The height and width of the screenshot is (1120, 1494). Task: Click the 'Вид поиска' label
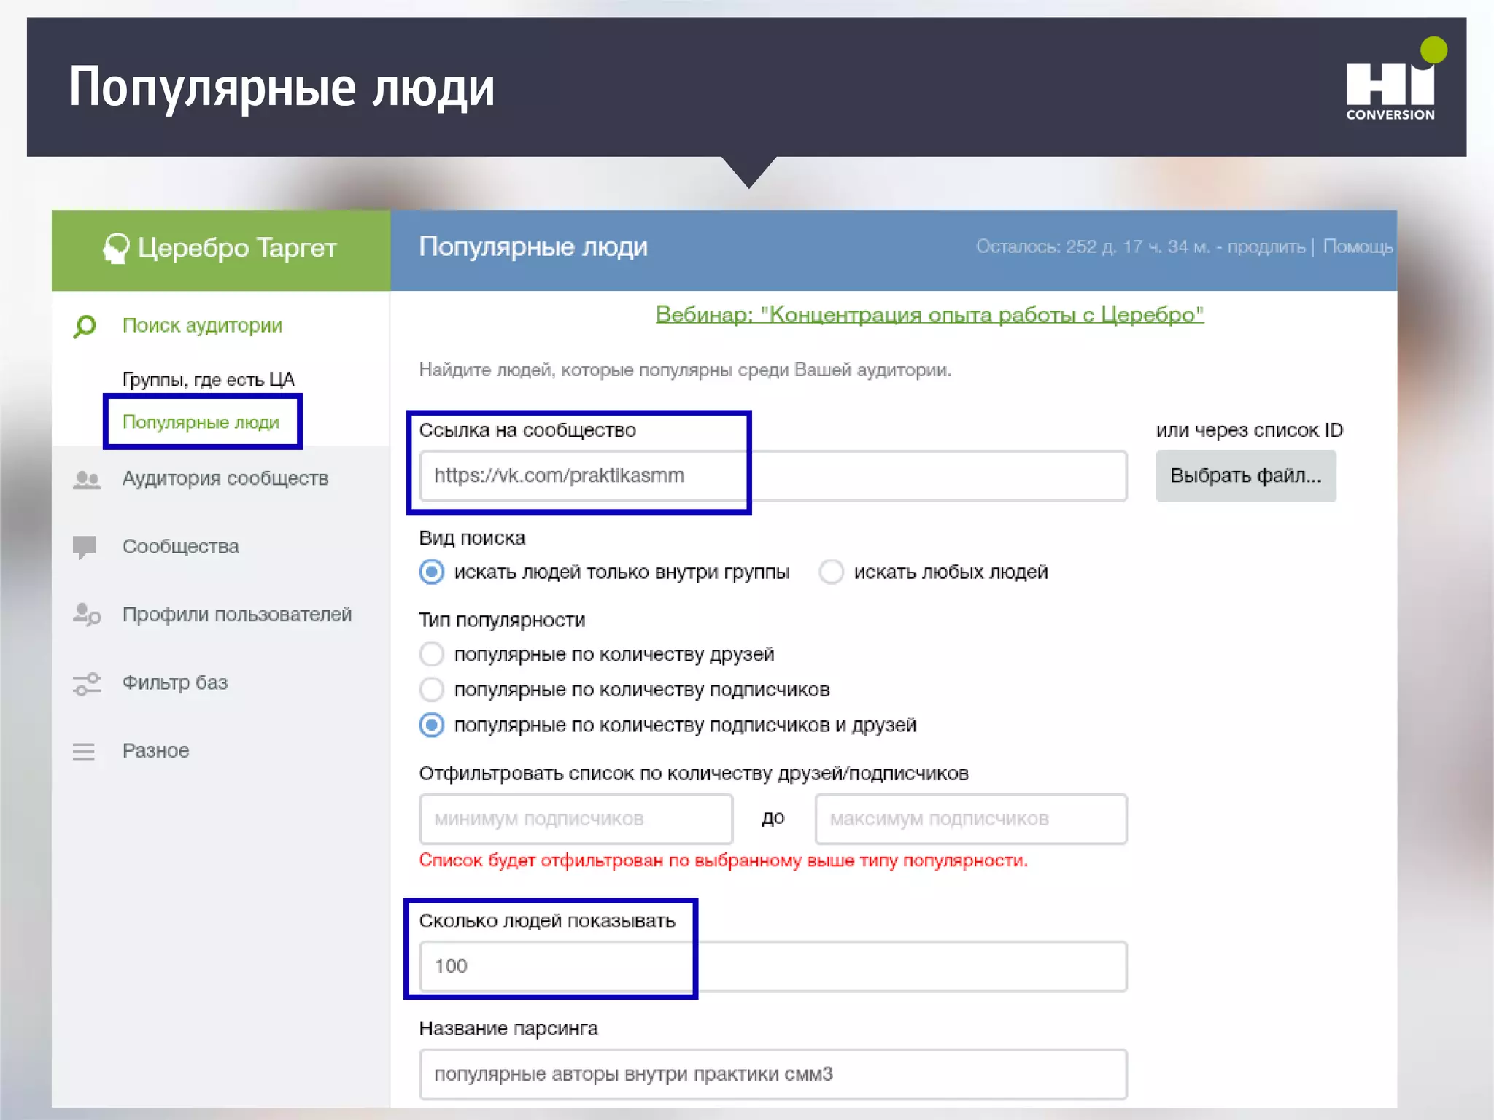click(x=472, y=538)
